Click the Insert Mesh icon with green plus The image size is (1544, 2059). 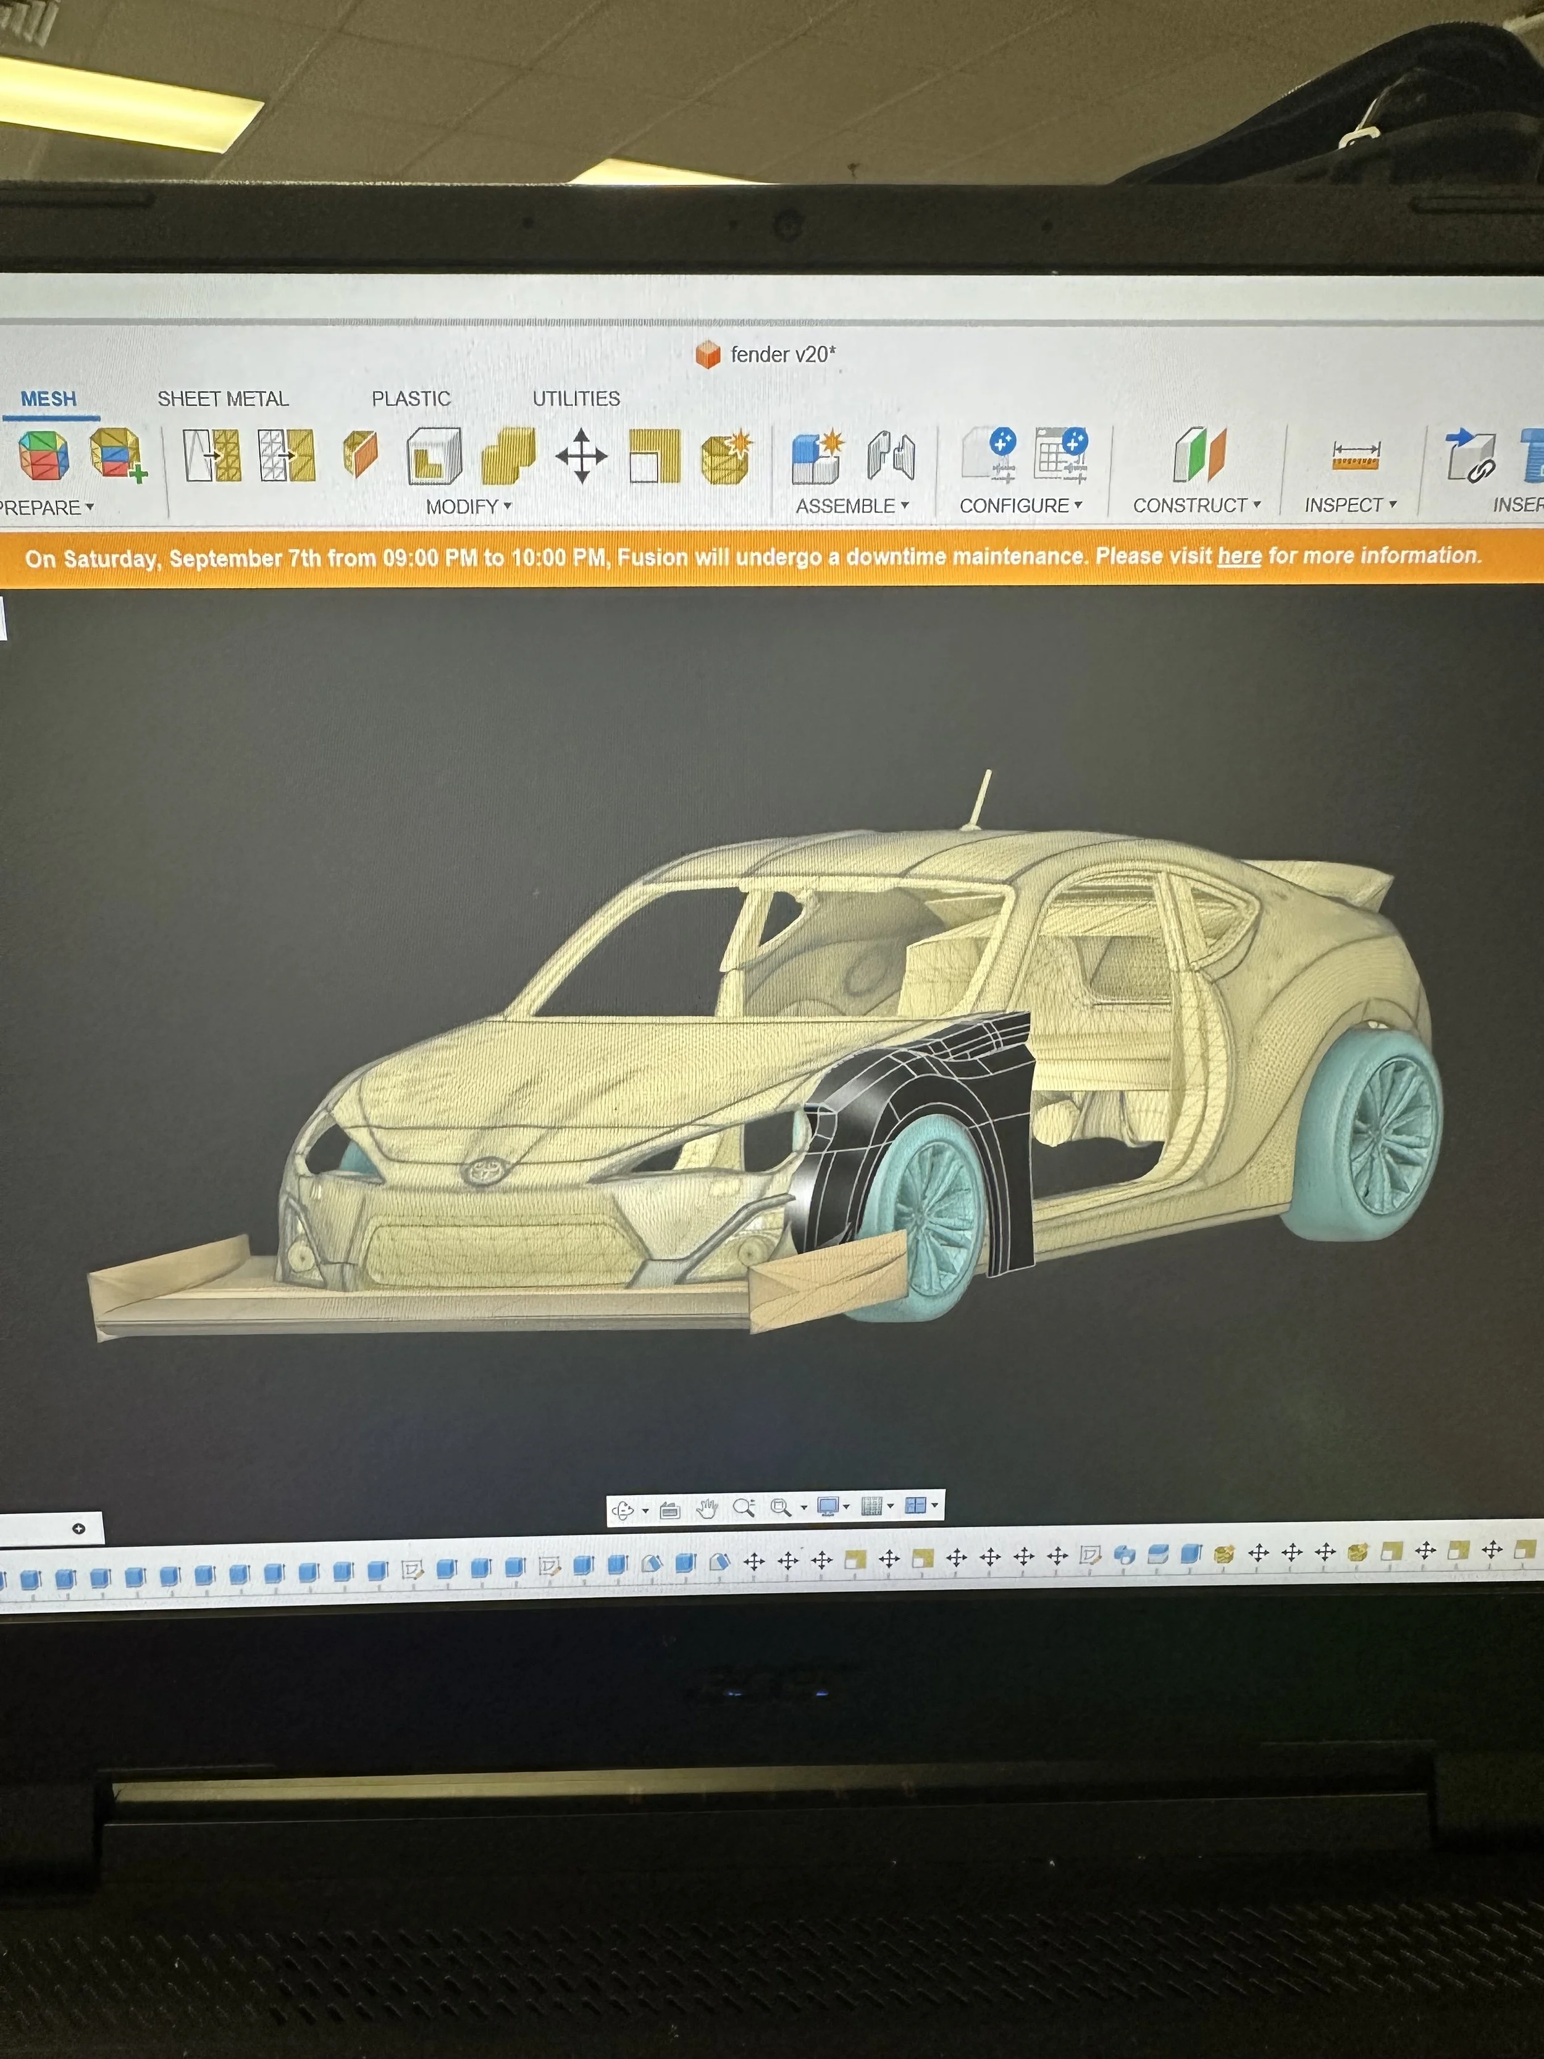[x=117, y=454]
